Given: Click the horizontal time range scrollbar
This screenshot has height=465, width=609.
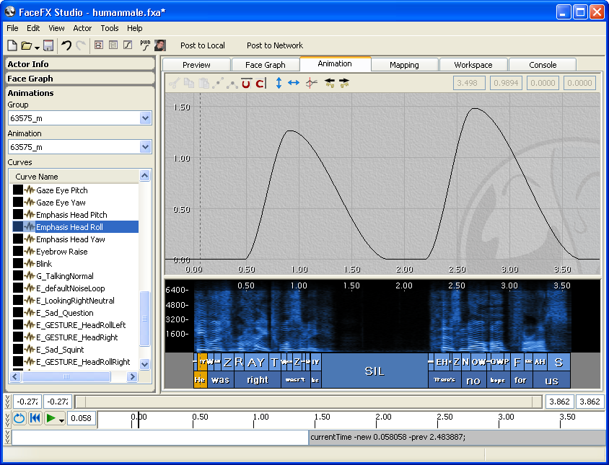Looking at the screenshot, I should tap(308, 402).
